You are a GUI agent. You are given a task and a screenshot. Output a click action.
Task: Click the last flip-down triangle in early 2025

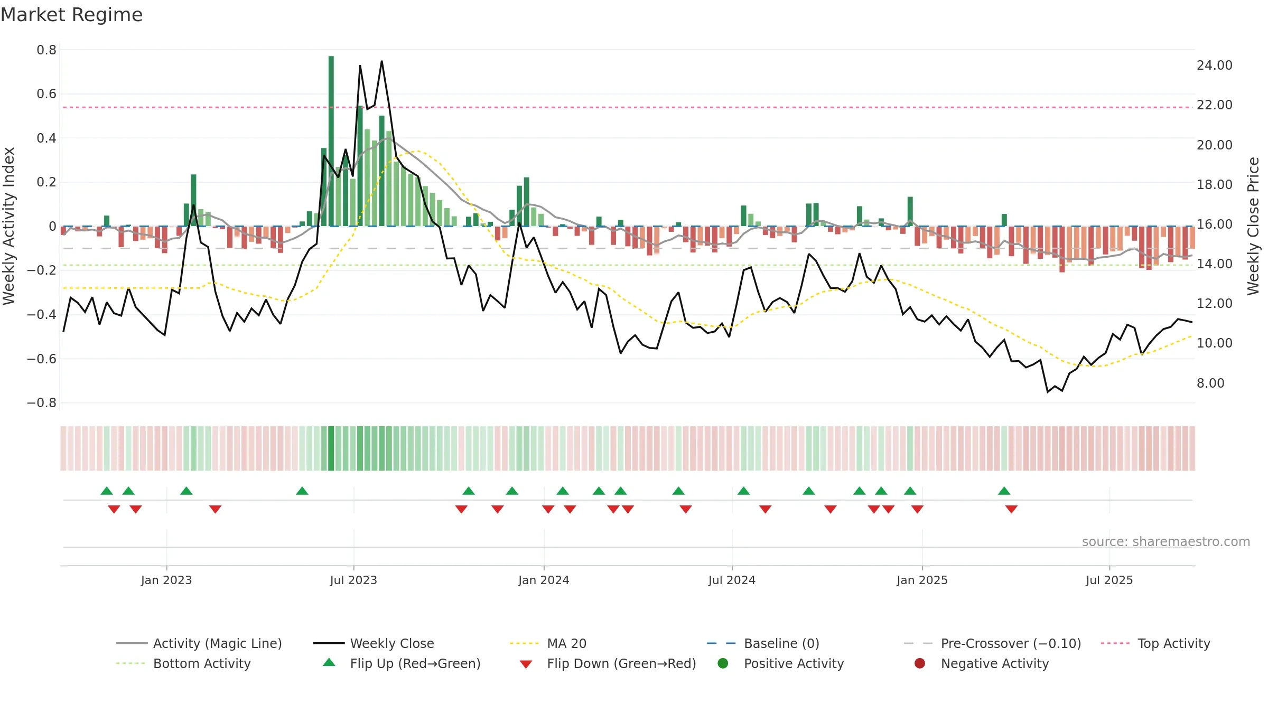coord(1011,509)
